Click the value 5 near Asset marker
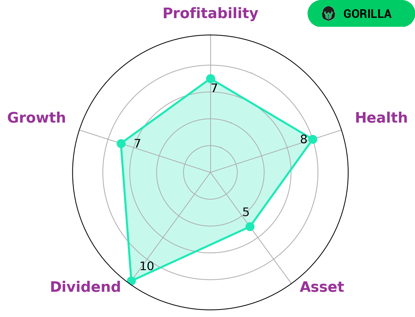This screenshot has width=415, height=317. point(246,212)
